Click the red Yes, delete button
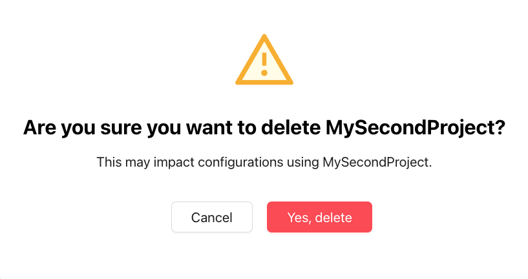The image size is (528, 279). point(319,217)
